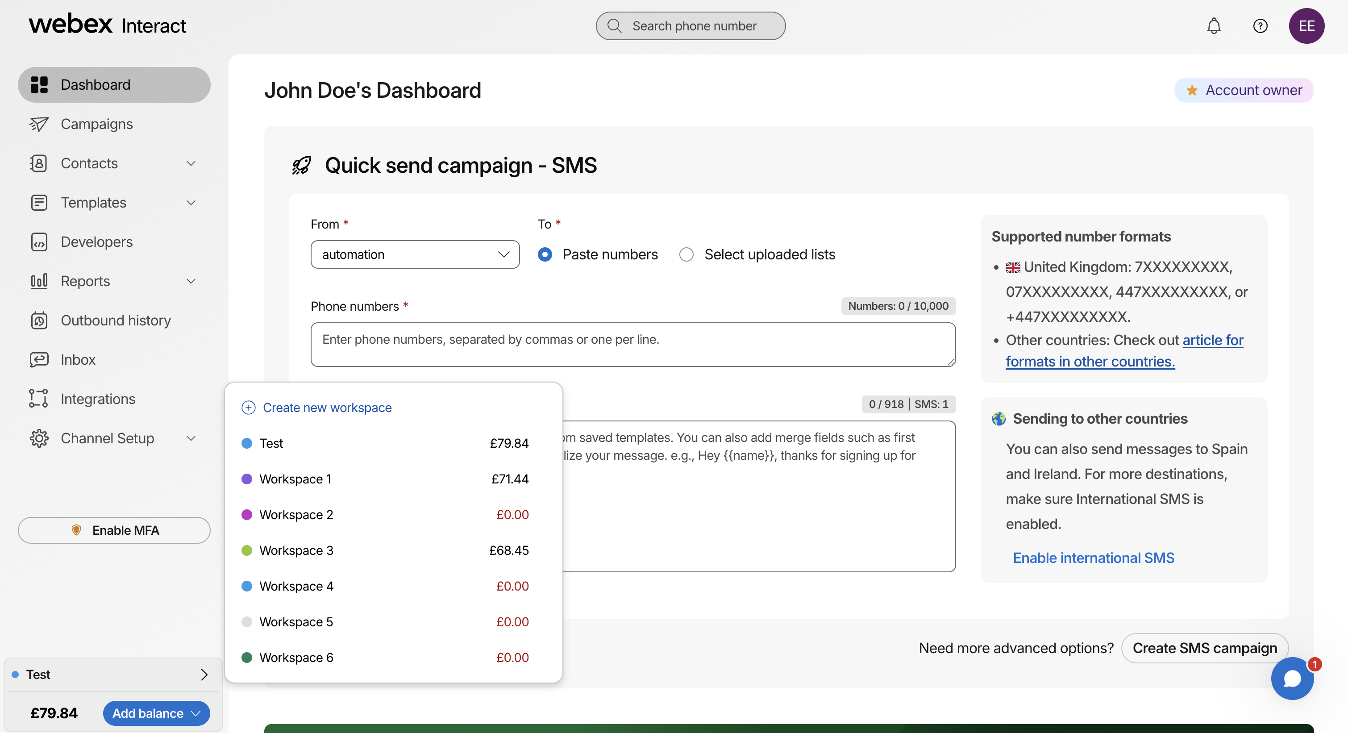Click the Integrations sidebar icon
Viewport: 1348px width, 733px height.
coord(39,399)
